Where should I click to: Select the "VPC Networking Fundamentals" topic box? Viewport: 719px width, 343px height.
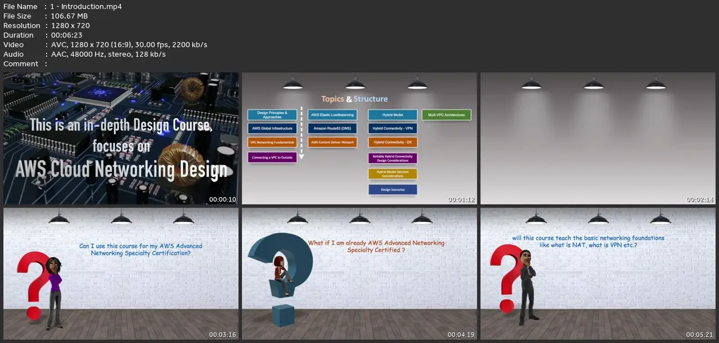coord(272,143)
